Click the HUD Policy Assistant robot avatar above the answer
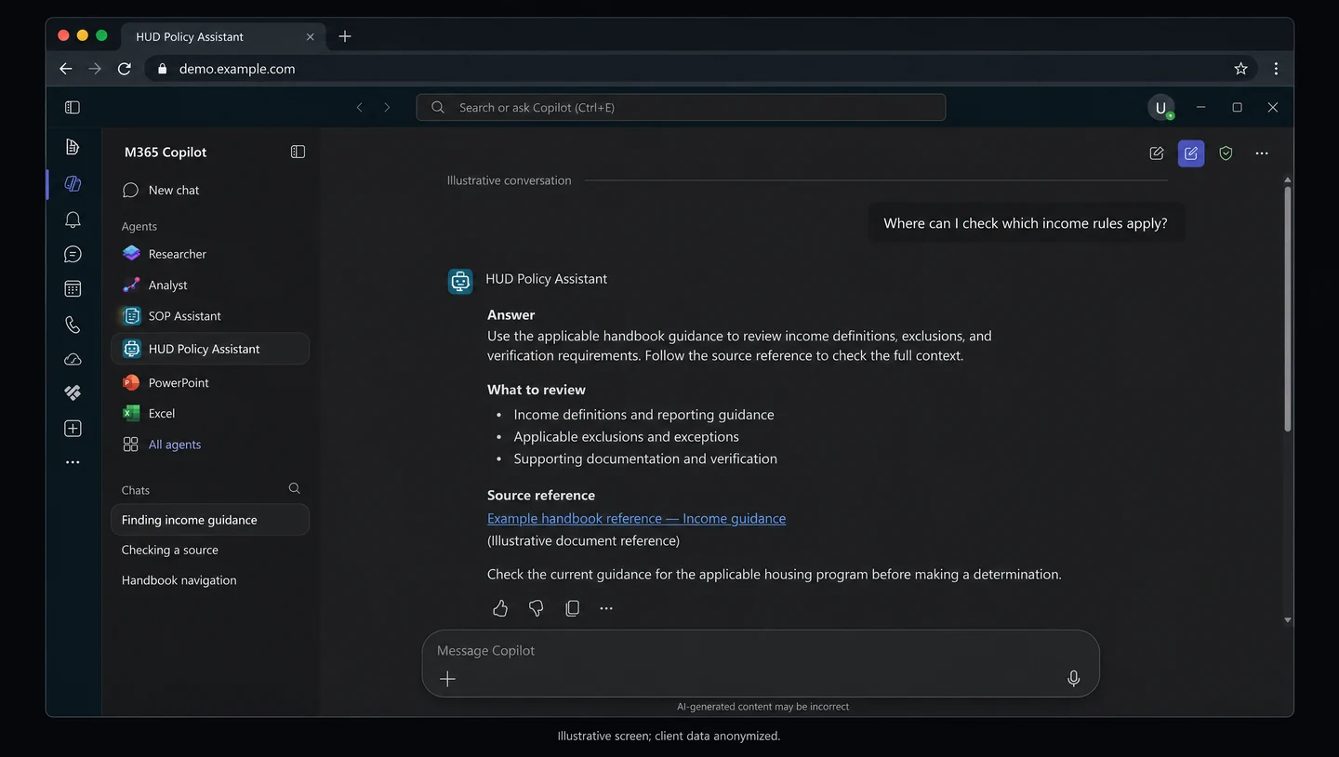Viewport: 1339px width, 757px height. point(460,281)
